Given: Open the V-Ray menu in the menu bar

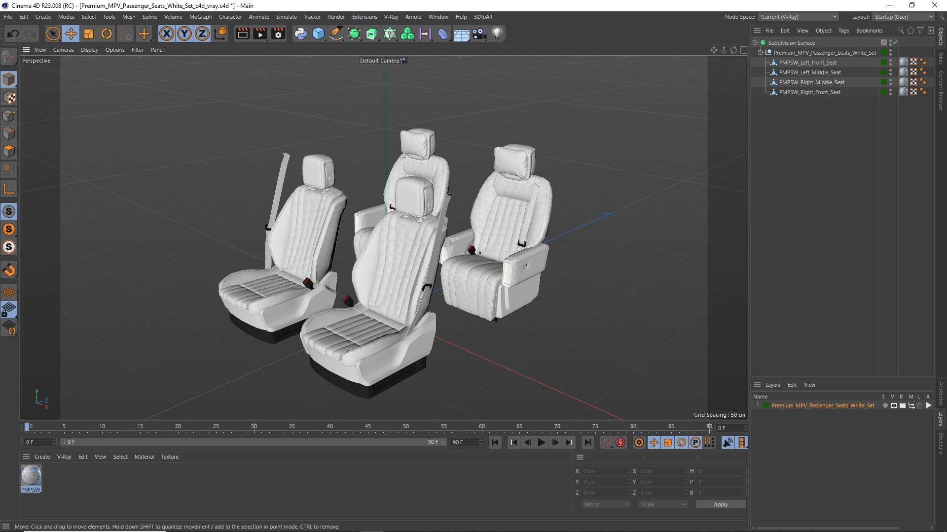Looking at the screenshot, I should coord(391,17).
